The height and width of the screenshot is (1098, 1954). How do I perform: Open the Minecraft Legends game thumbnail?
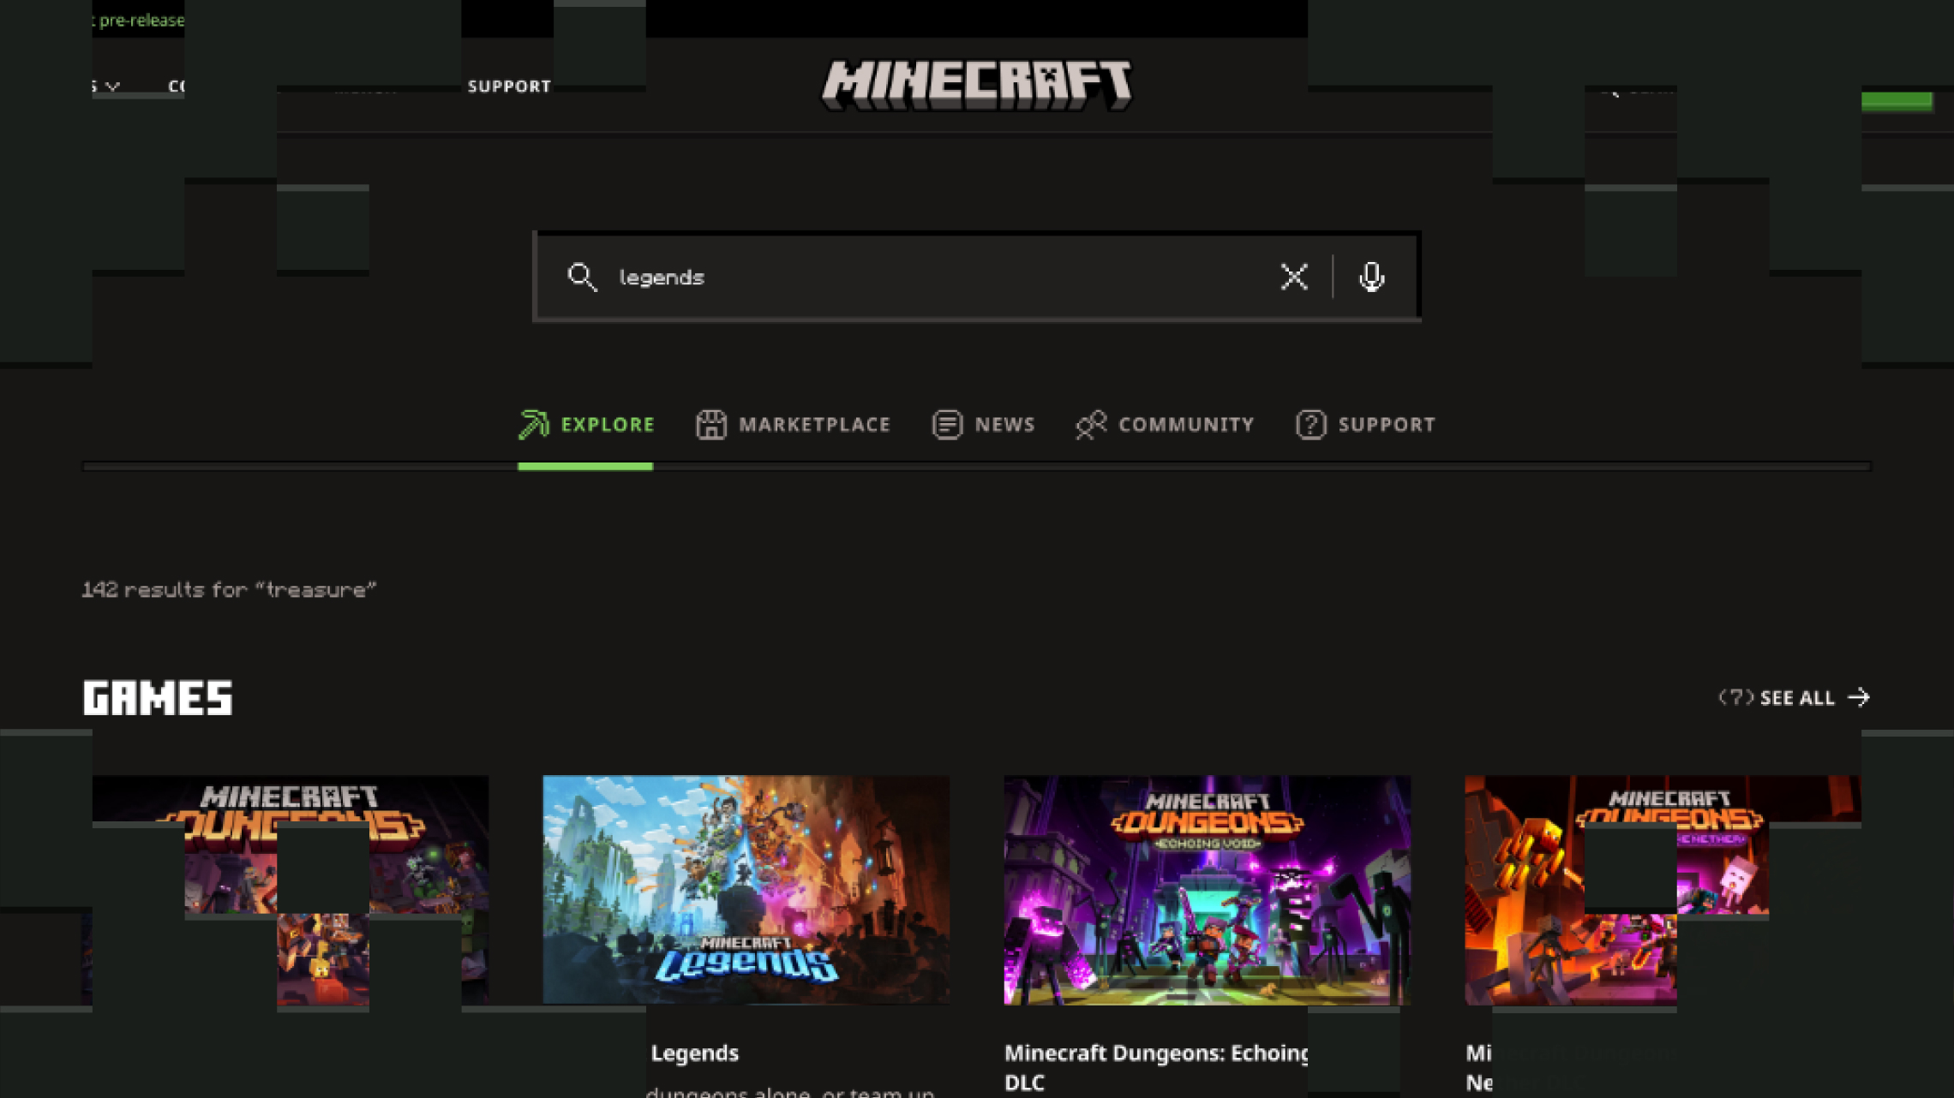pos(746,889)
